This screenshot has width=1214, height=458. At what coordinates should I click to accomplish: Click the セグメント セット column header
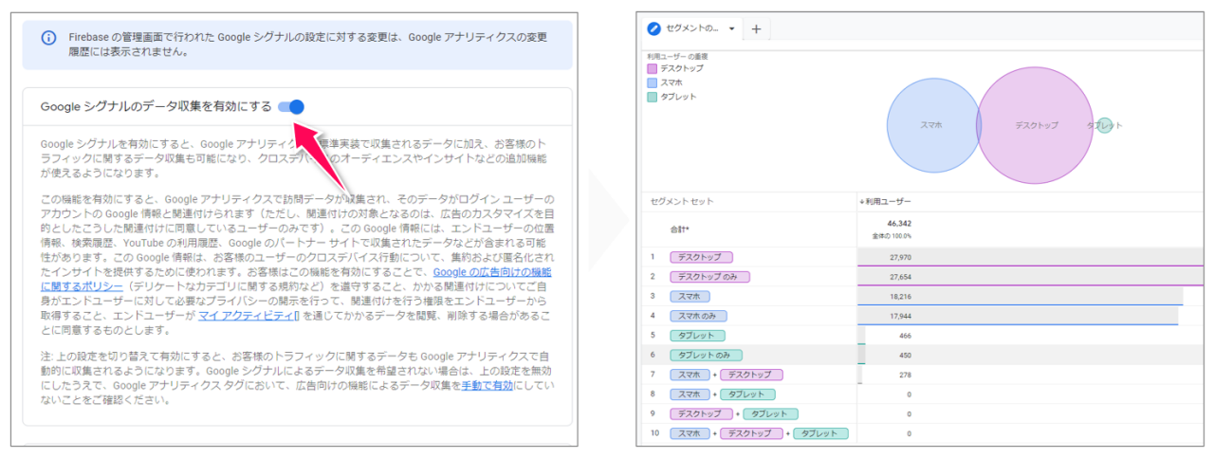pos(682,202)
